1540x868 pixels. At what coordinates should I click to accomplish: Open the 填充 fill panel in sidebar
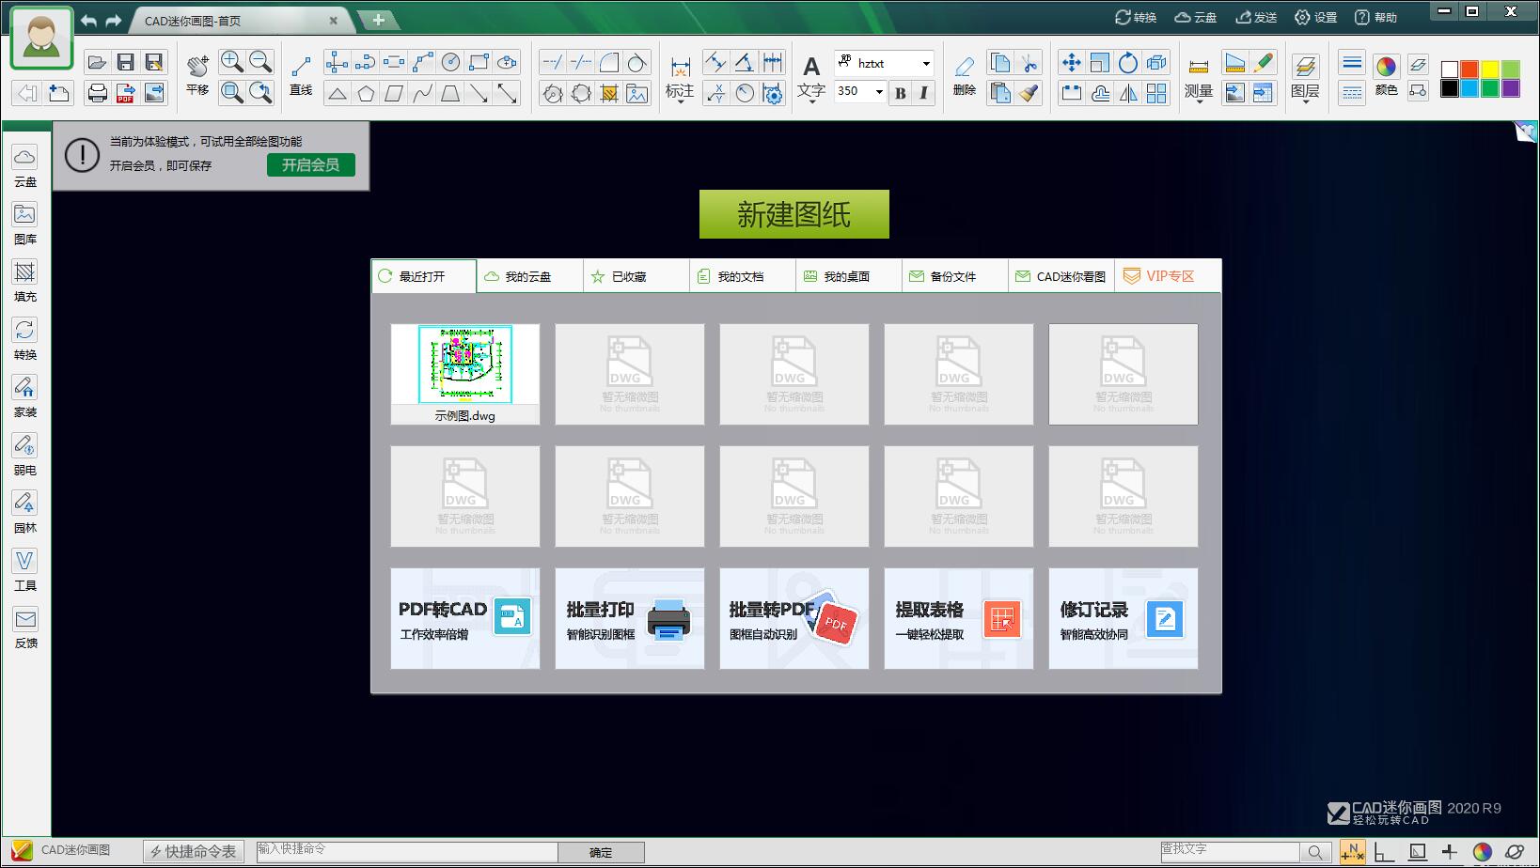(x=25, y=281)
